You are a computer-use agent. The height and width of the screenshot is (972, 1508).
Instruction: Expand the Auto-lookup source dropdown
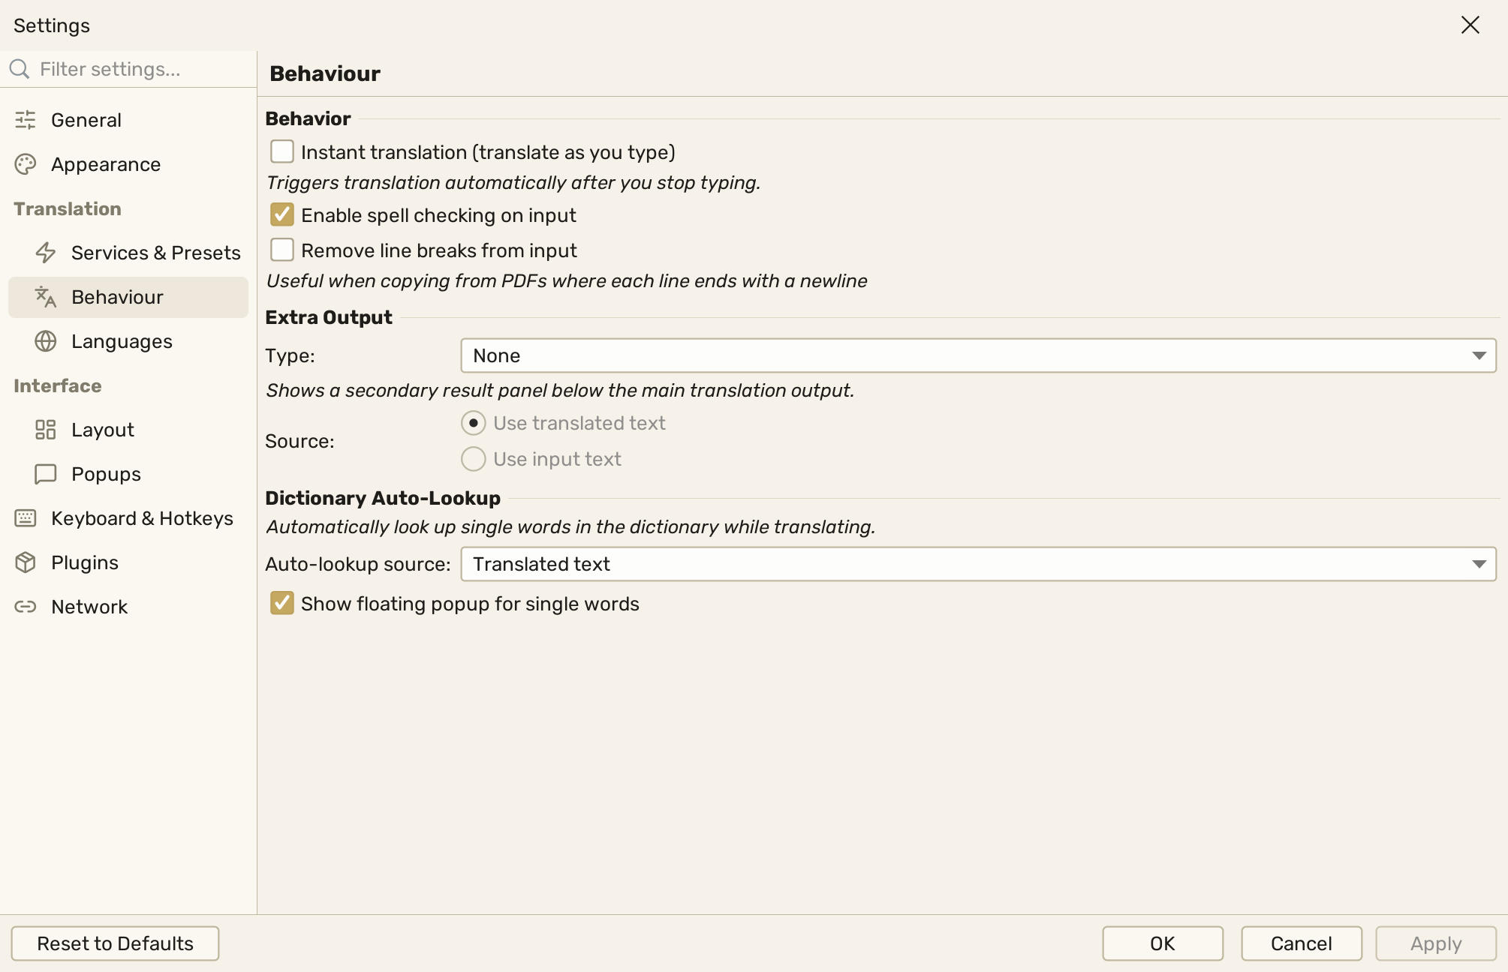pyautogui.click(x=979, y=564)
